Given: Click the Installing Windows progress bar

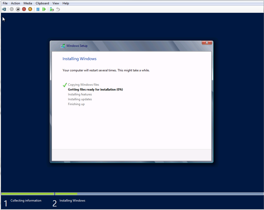Looking at the screenshot, I should pos(159,194).
